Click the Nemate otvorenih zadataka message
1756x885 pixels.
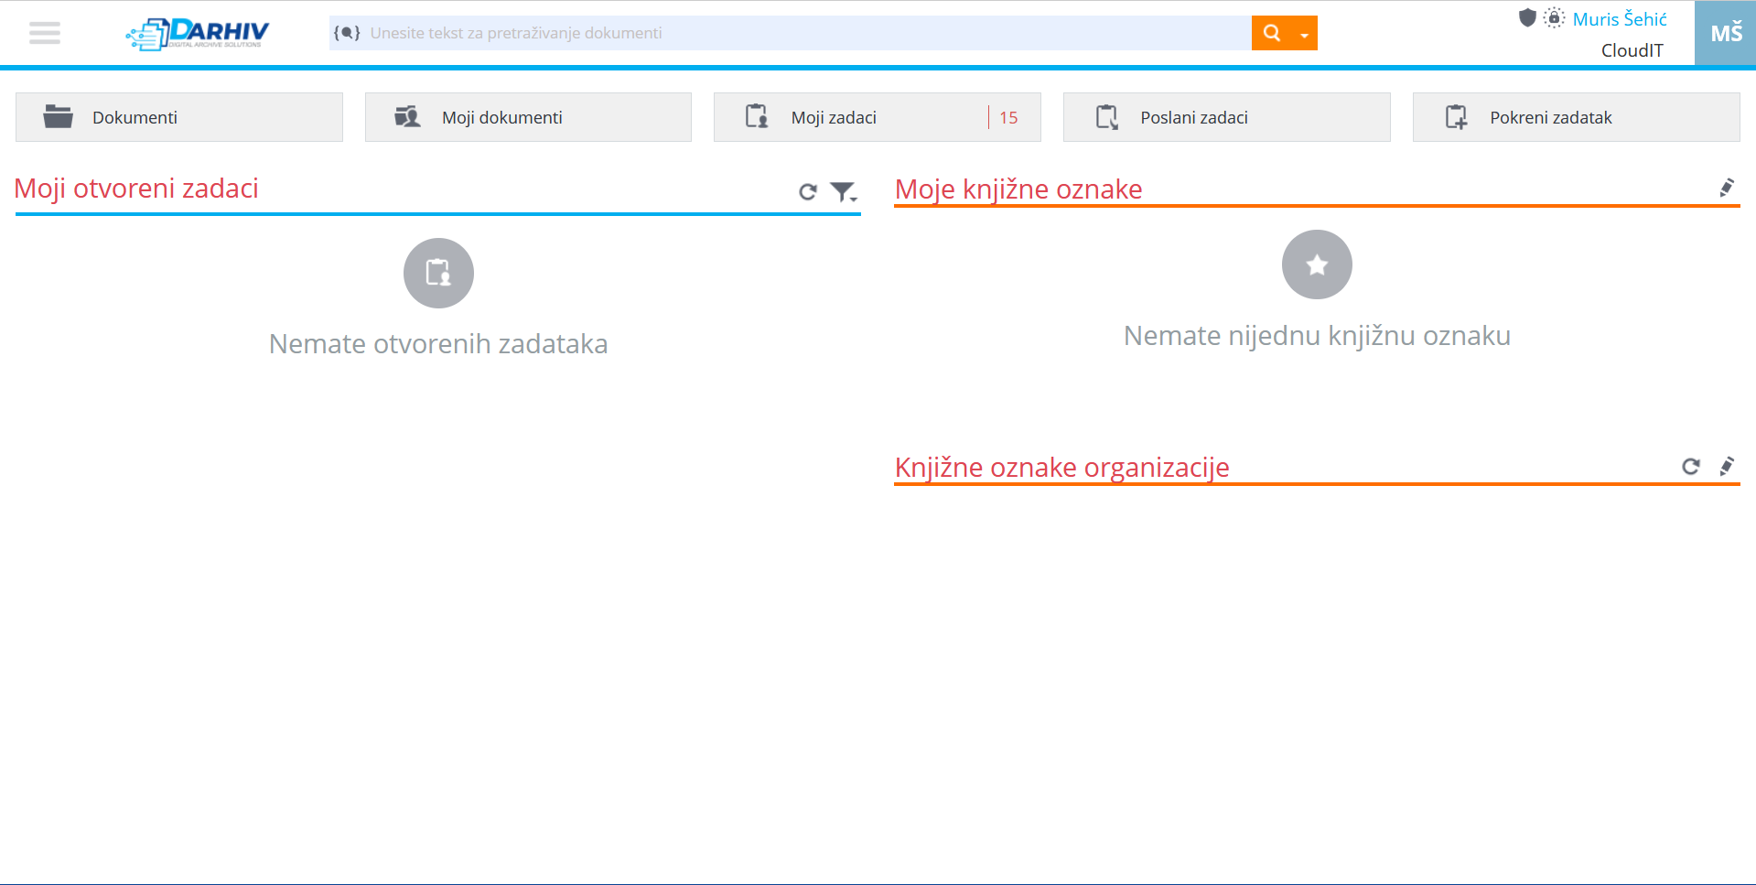(438, 343)
